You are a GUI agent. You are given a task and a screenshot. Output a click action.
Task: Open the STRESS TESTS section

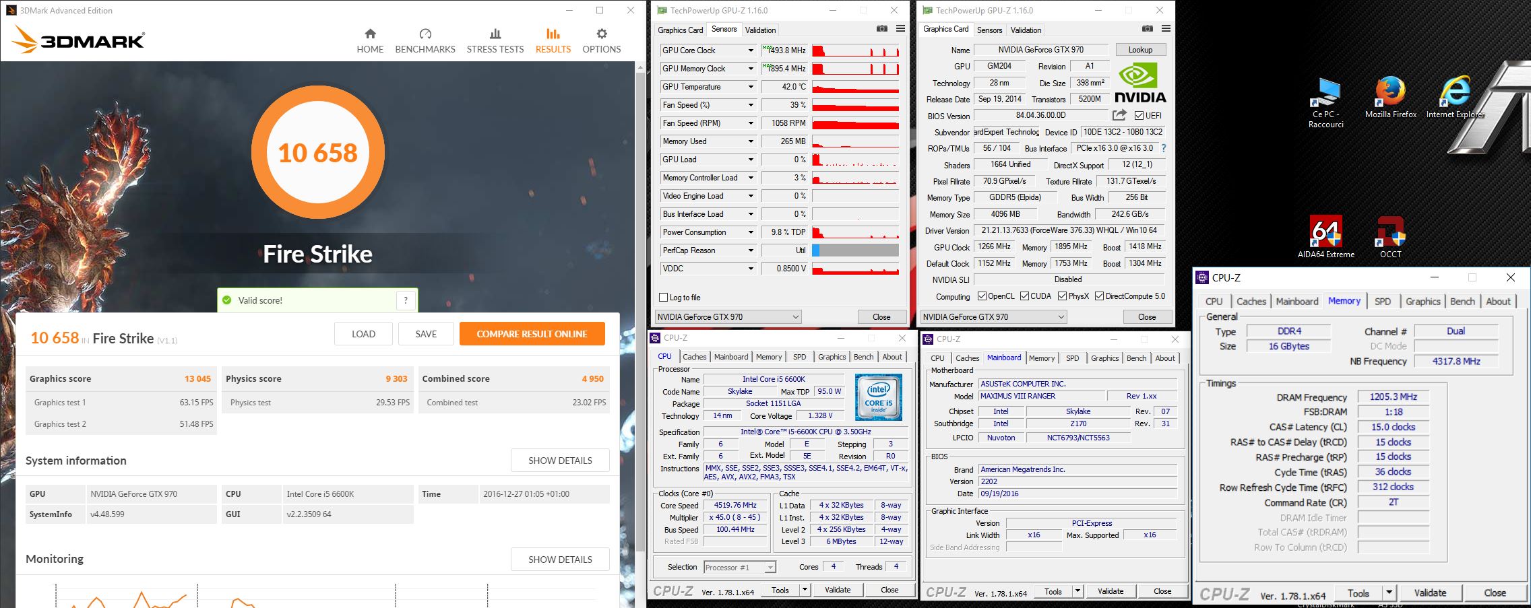click(495, 41)
